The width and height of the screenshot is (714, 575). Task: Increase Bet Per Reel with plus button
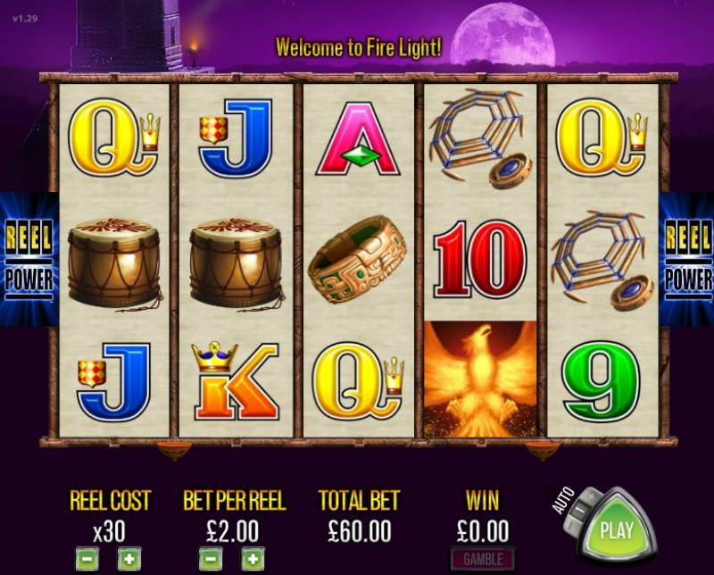253,559
